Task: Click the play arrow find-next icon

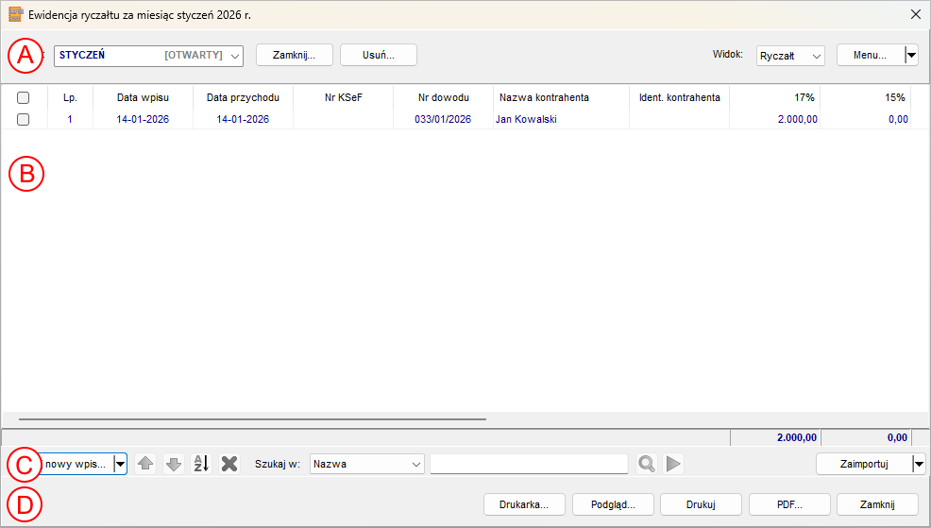Action: click(673, 464)
